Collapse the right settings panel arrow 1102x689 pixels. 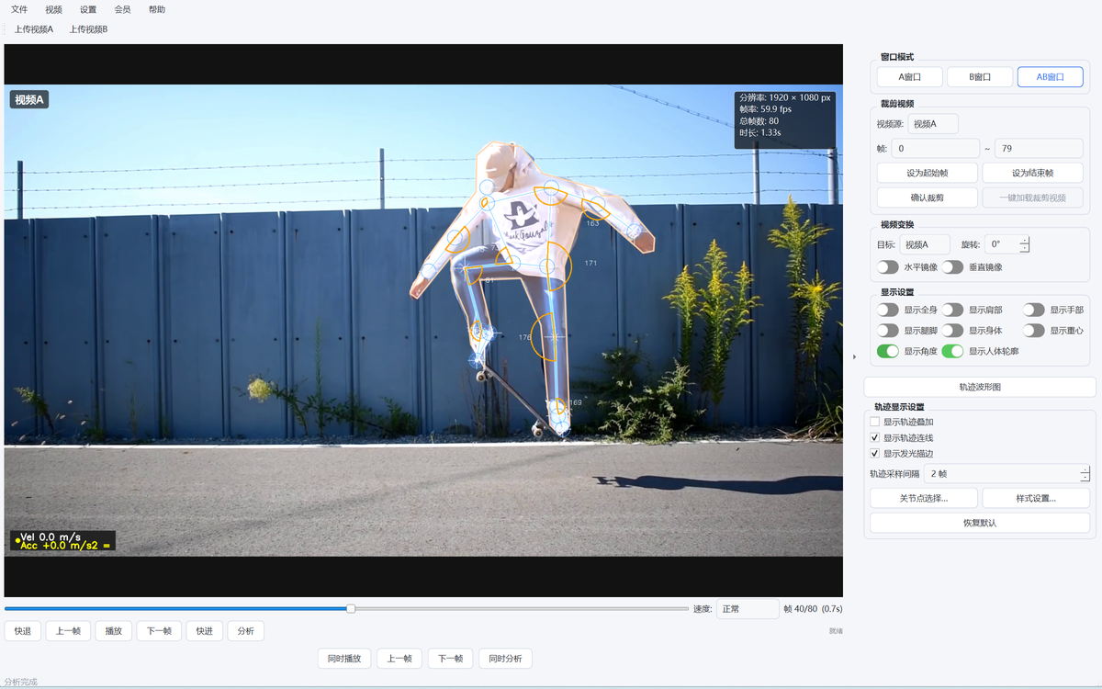[x=855, y=356]
